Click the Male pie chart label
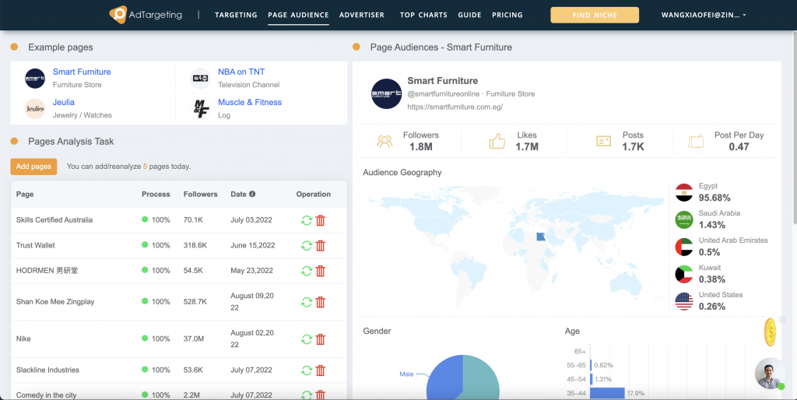 point(406,374)
